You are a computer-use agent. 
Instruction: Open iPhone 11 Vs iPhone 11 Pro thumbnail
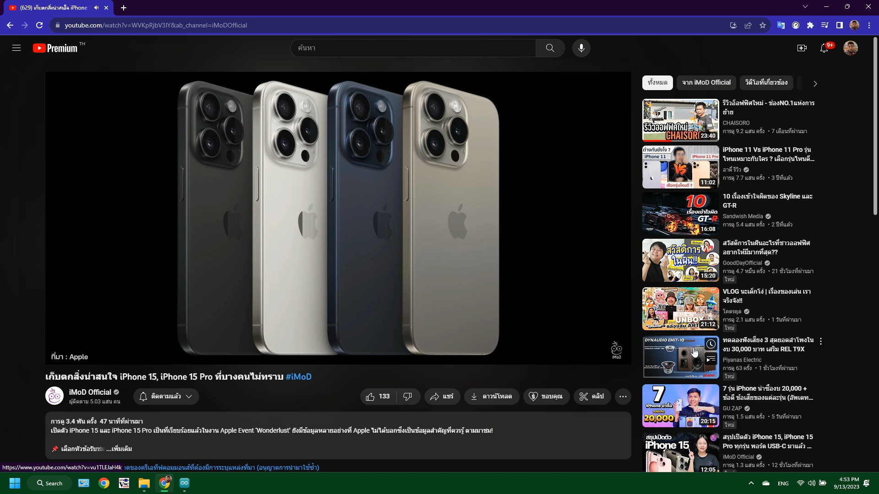click(680, 167)
